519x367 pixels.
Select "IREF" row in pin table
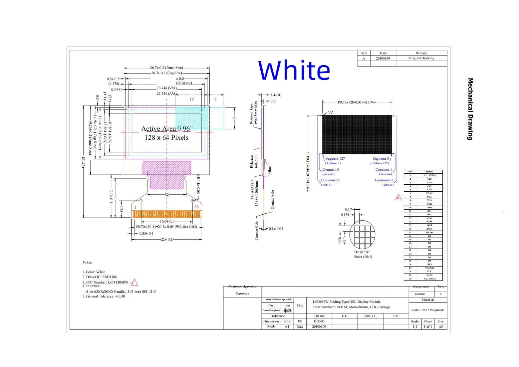click(x=423, y=265)
